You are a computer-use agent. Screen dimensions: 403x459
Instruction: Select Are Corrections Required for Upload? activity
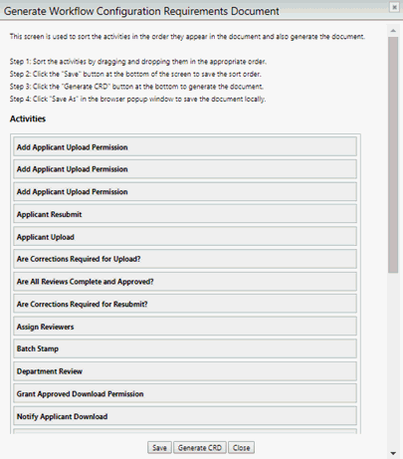click(x=185, y=259)
